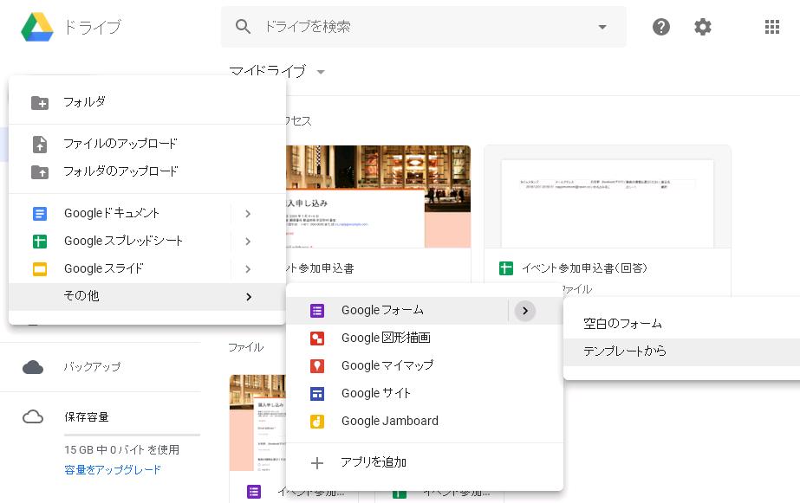Choose テンプレートから option
The height and width of the screenshot is (503, 800).
click(681, 351)
